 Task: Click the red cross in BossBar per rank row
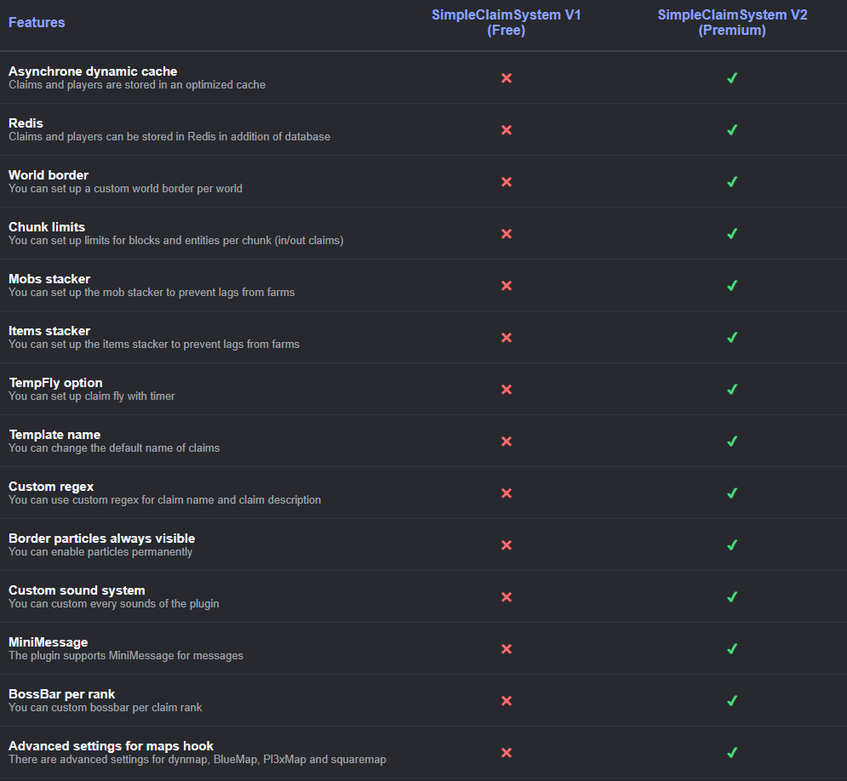pos(506,700)
